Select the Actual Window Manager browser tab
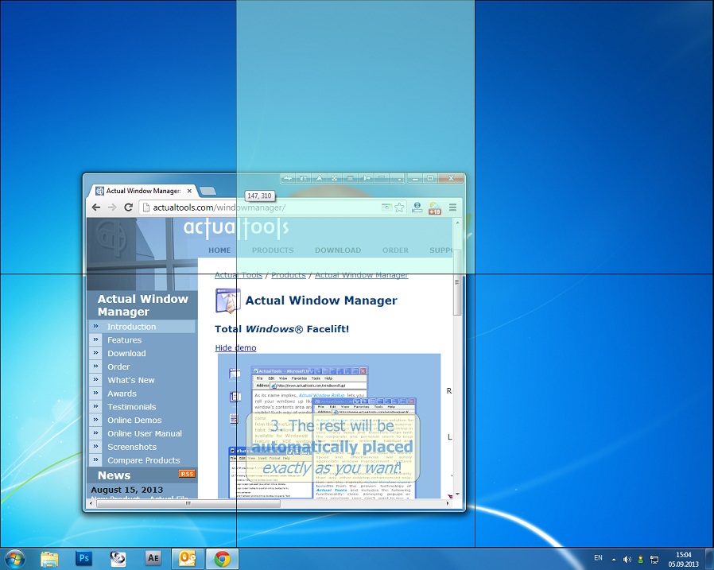714x570 pixels. click(142, 191)
